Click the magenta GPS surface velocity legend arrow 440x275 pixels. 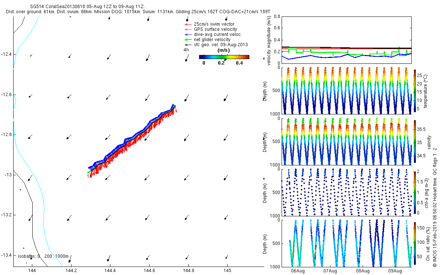187,29
